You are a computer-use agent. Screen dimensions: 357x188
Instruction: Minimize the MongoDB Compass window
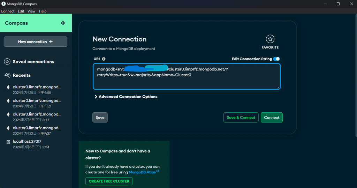(325, 4)
